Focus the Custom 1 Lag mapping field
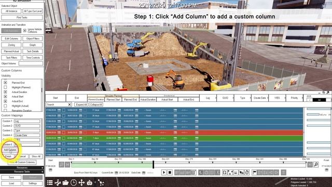This screenshot has height=187, width=332. click(27, 121)
